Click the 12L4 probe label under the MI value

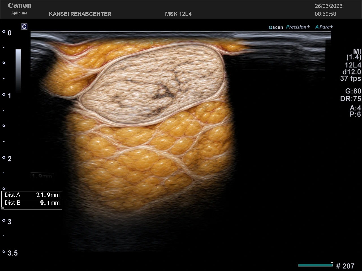pyautogui.click(x=353, y=65)
